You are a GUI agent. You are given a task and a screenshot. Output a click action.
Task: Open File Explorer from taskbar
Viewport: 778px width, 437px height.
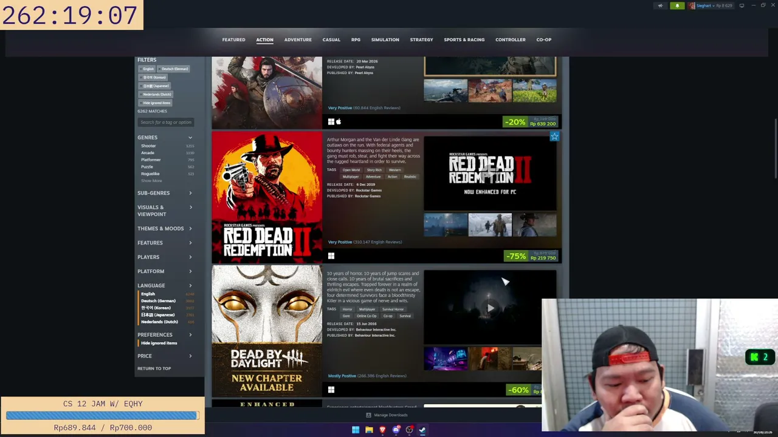[x=369, y=430]
